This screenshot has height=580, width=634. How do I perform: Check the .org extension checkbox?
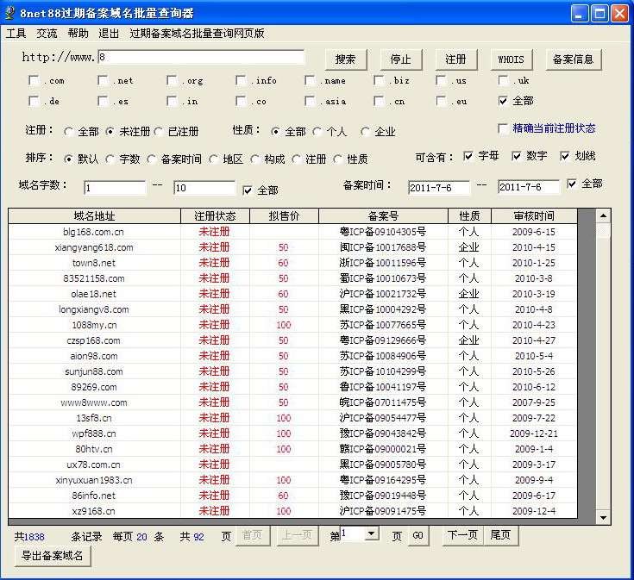pos(172,80)
